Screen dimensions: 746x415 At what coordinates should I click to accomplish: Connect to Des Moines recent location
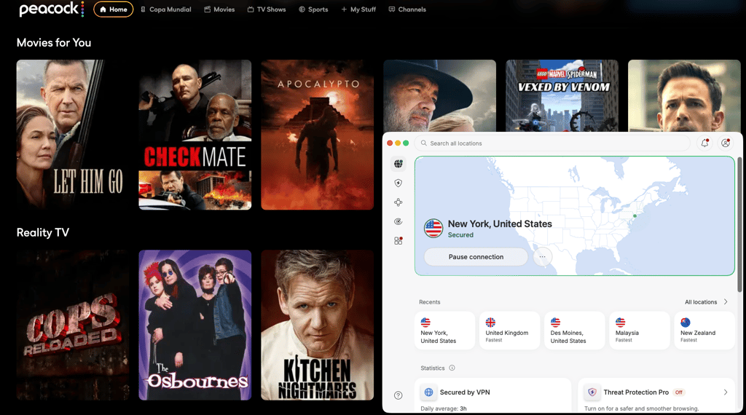574,331
